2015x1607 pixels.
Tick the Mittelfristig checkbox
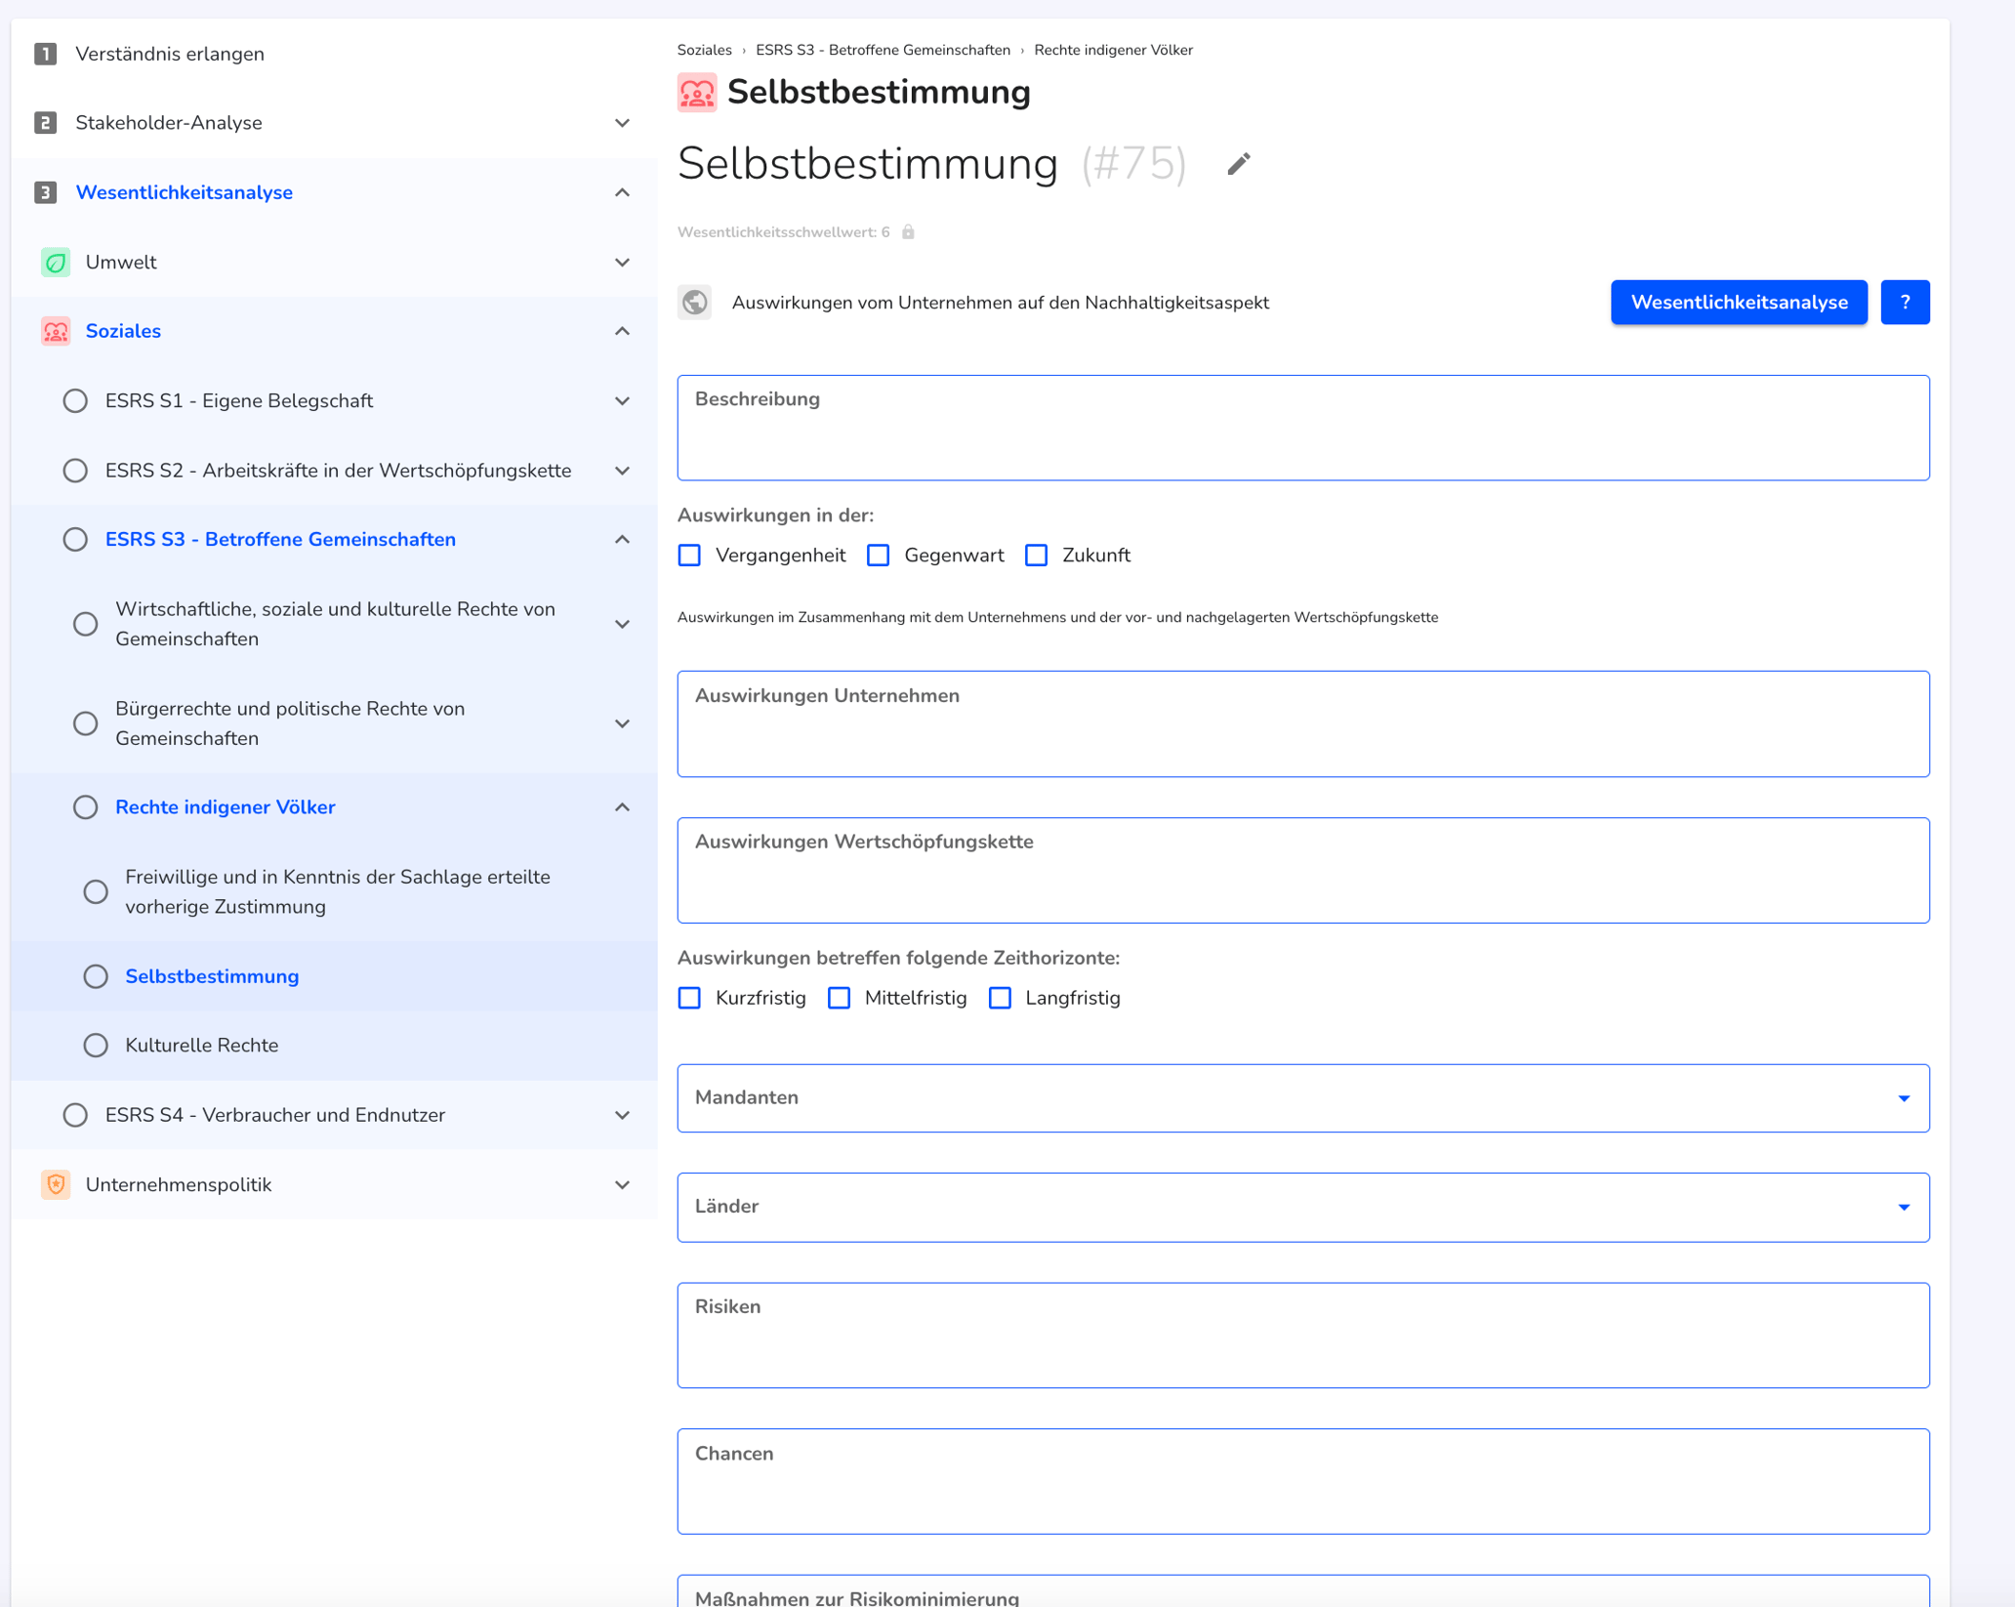coord(840,998)
